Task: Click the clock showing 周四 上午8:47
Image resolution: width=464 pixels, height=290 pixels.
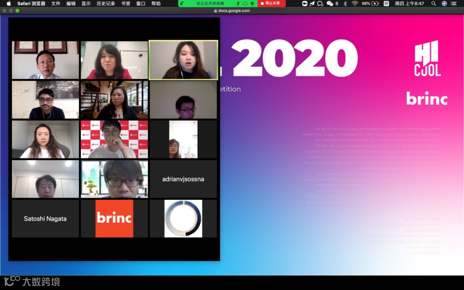Action: click(409, 3)
